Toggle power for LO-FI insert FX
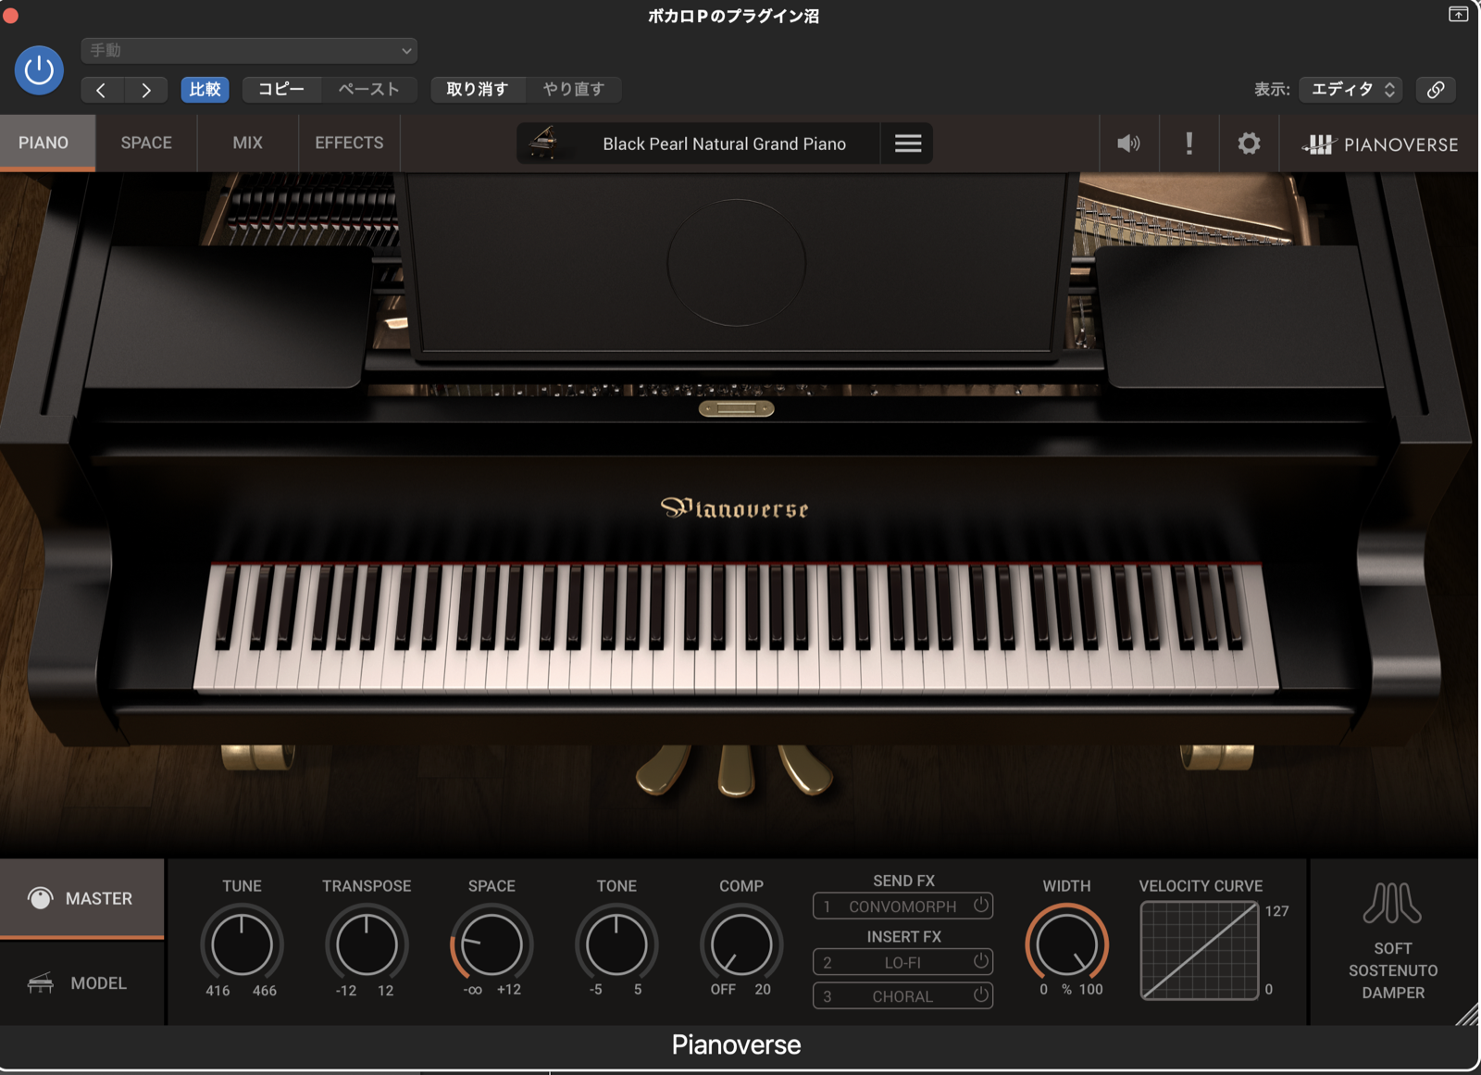Image resolution: width=1481 pixels, height=1075 pixels. (980, 961)
